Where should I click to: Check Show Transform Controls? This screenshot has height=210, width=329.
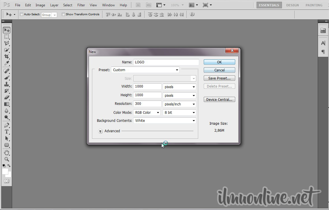[x=63, y=14]
